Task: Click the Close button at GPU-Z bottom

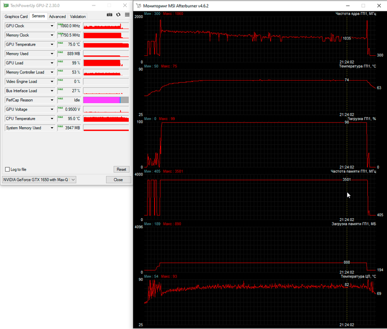Action: coord(118,179)
